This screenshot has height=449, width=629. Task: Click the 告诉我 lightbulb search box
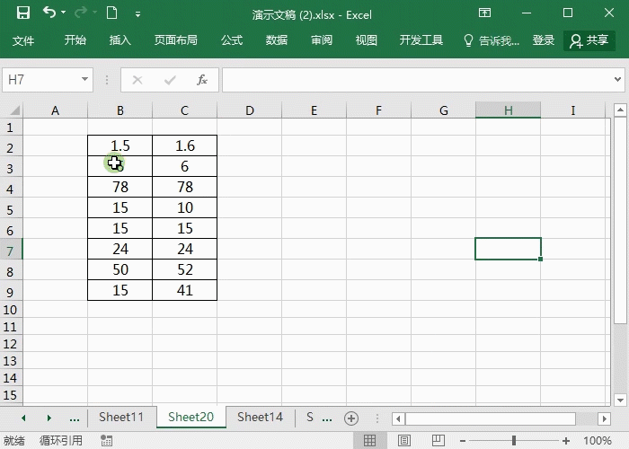492,40
